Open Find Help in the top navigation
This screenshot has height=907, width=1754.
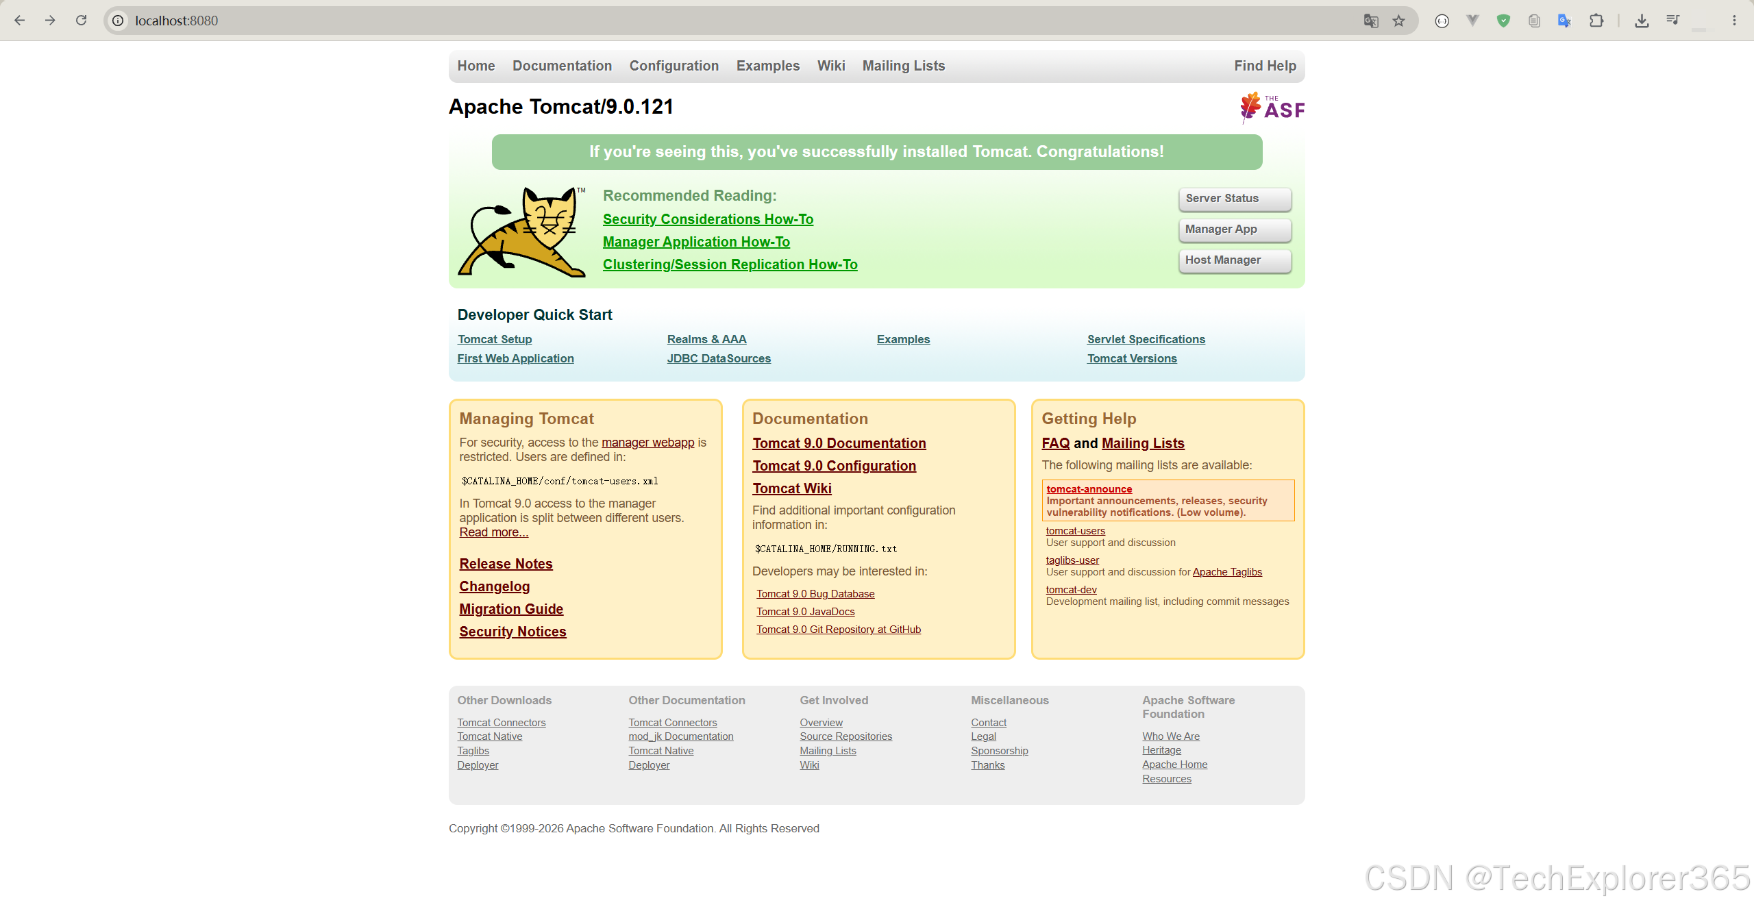pyautogui.click(x=1265, y=66)
